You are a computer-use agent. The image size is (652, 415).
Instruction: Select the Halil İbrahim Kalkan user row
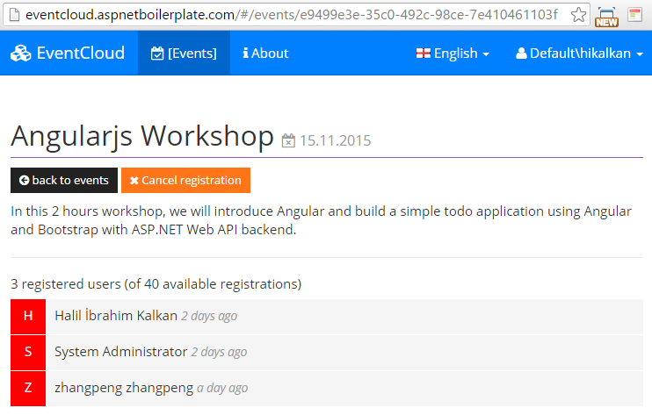click(327, 316)
